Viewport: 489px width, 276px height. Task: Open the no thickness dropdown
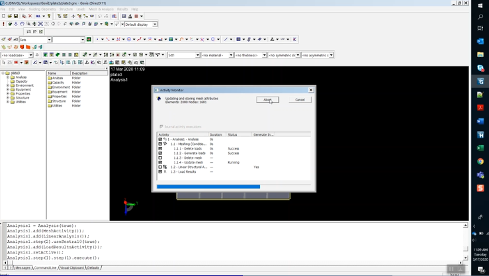(264, 55)
